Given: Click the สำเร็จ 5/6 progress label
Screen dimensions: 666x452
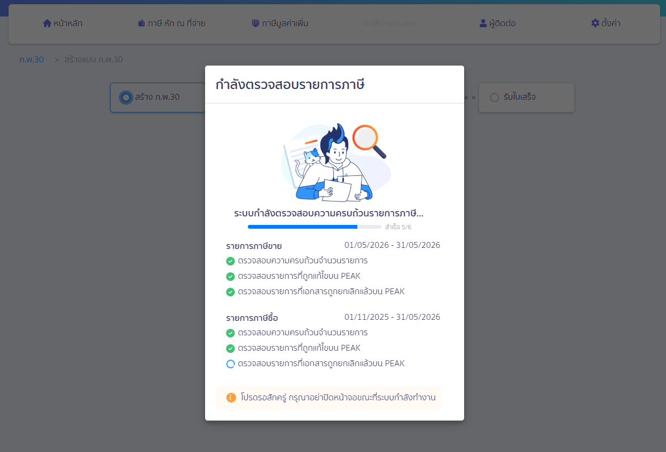Looking at the screenshot, I should 398,227.
